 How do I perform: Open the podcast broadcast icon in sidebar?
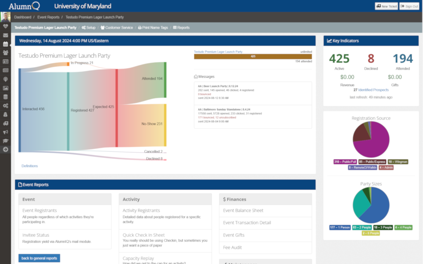pos(5,79)
